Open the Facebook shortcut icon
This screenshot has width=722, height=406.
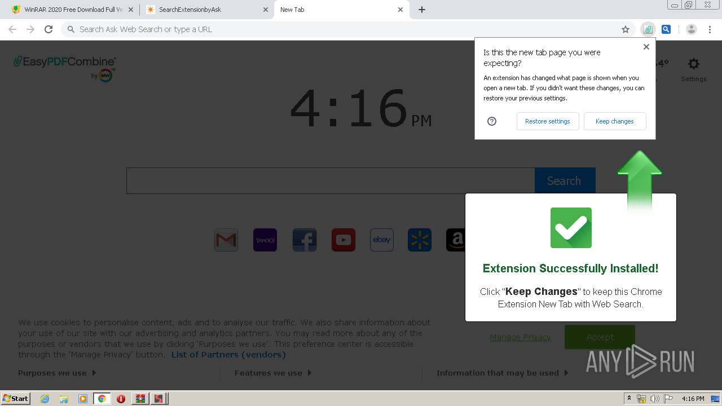(x=305, y=240)
